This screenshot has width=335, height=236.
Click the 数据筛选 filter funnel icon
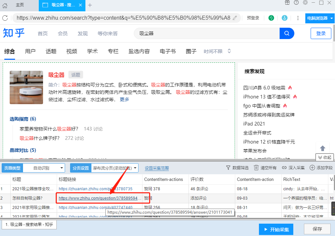[228, 168]
